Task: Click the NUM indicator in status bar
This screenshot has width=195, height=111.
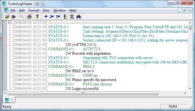Action: pos(173,107)
